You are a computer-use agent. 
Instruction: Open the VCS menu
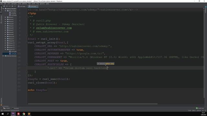pos(38,4)
